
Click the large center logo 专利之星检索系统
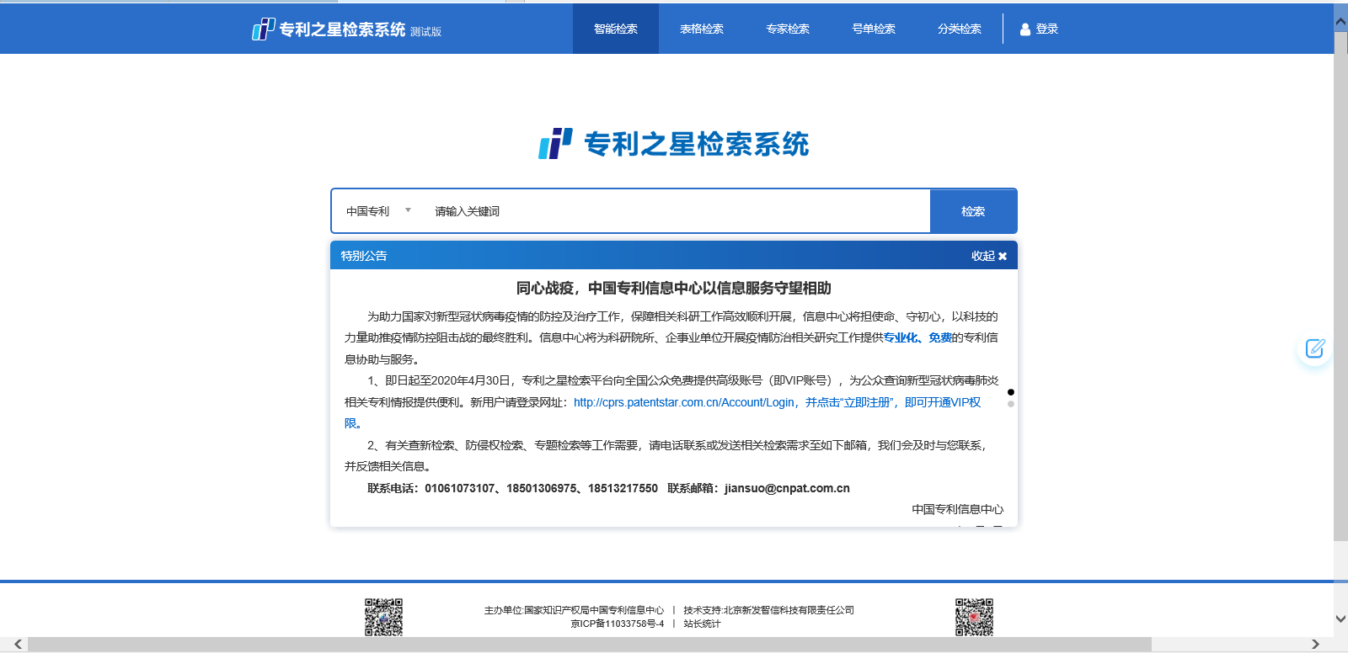(674, 144)
